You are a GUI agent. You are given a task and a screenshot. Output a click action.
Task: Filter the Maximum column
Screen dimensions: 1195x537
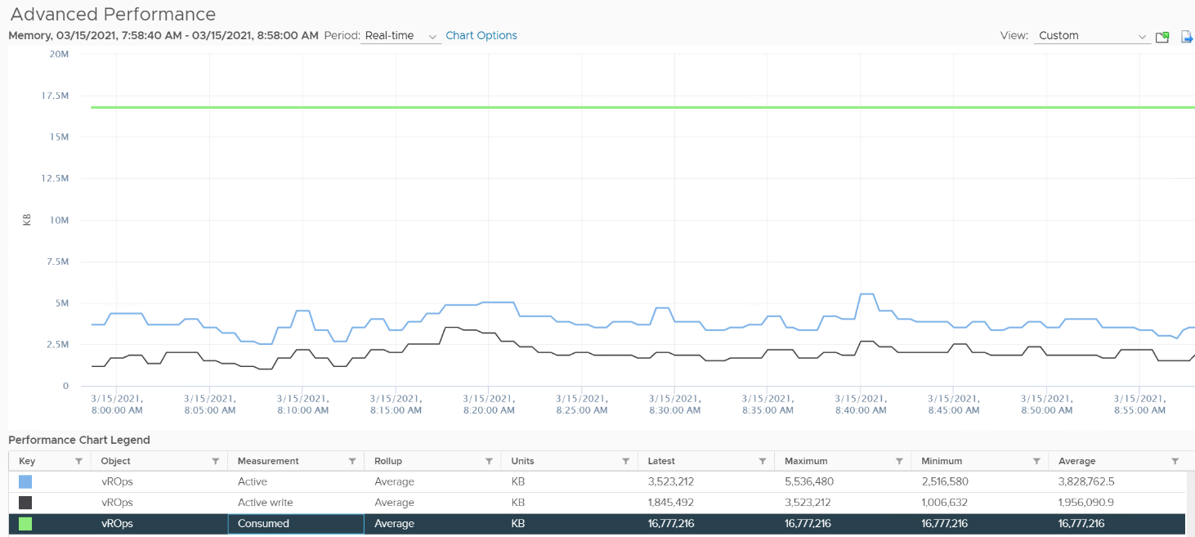(x=899, y=461)
